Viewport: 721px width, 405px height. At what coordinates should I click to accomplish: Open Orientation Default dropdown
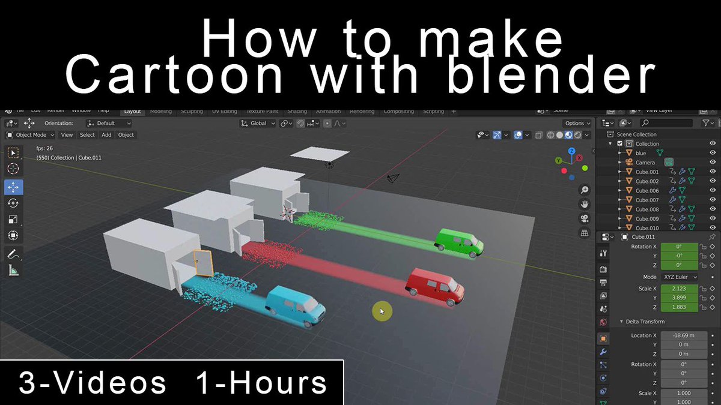[x=109, y=123]
